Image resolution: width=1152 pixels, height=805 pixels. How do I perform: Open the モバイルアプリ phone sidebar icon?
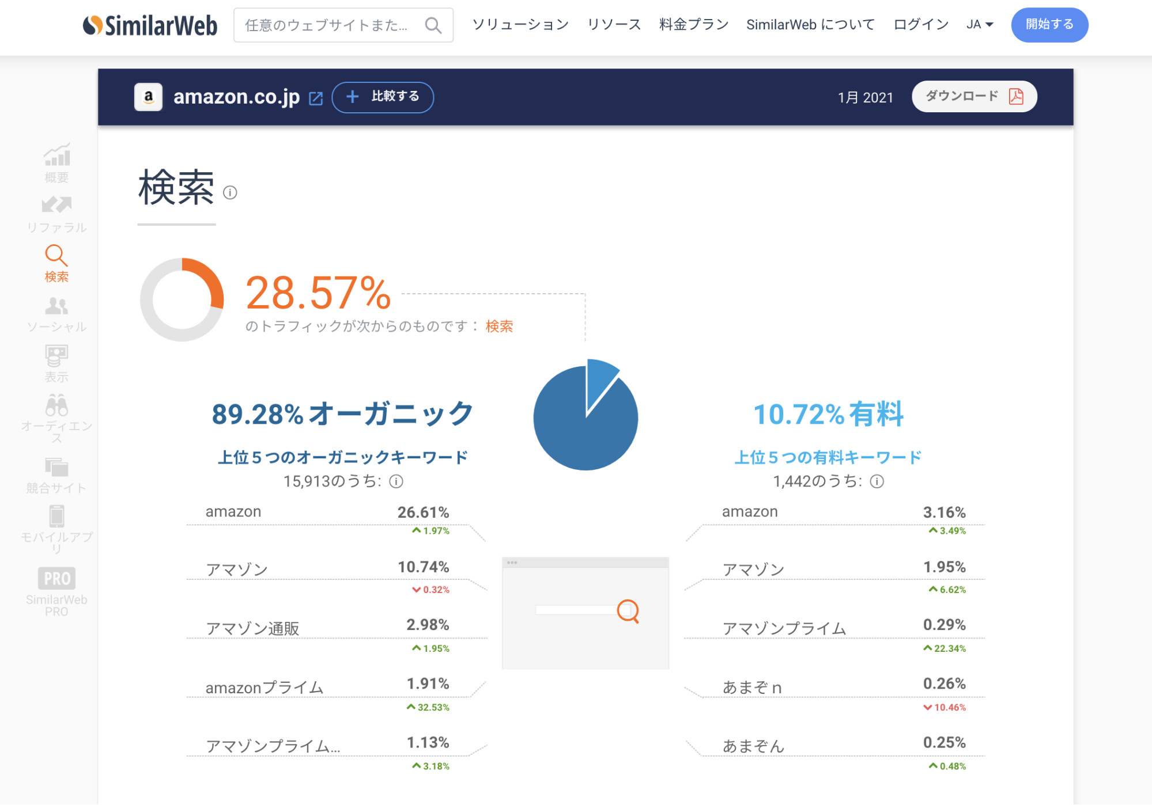[56, 516]
